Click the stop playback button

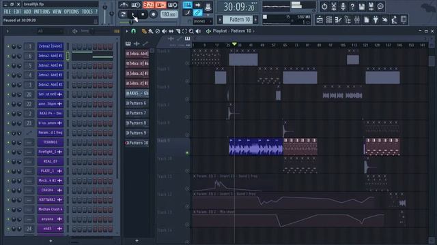tap(143, 14)
